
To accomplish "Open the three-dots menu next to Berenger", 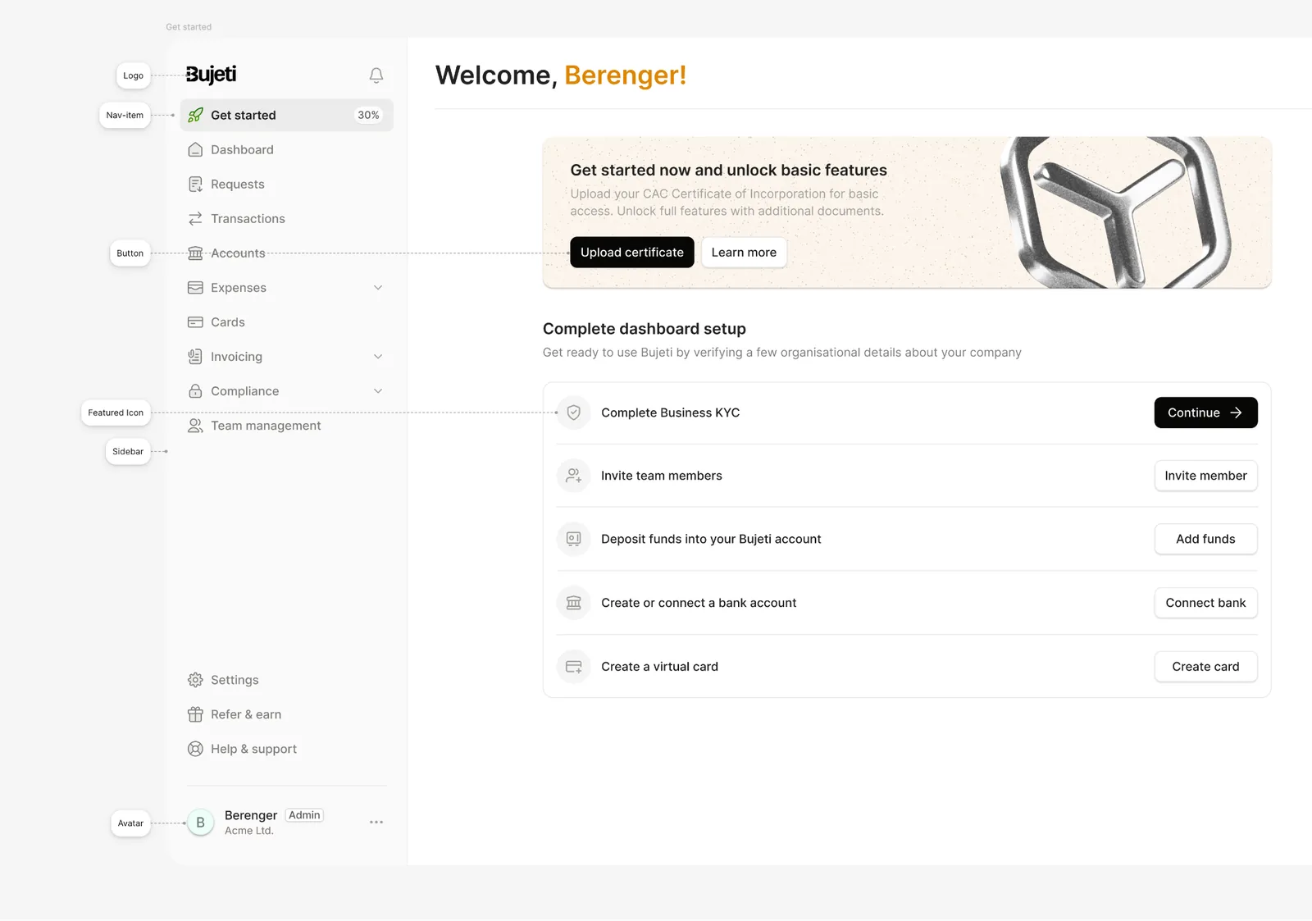I will (376, 822).
